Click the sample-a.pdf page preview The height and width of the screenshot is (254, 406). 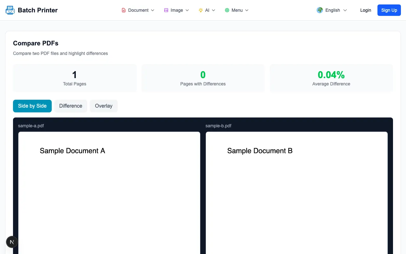coord(109,193)
